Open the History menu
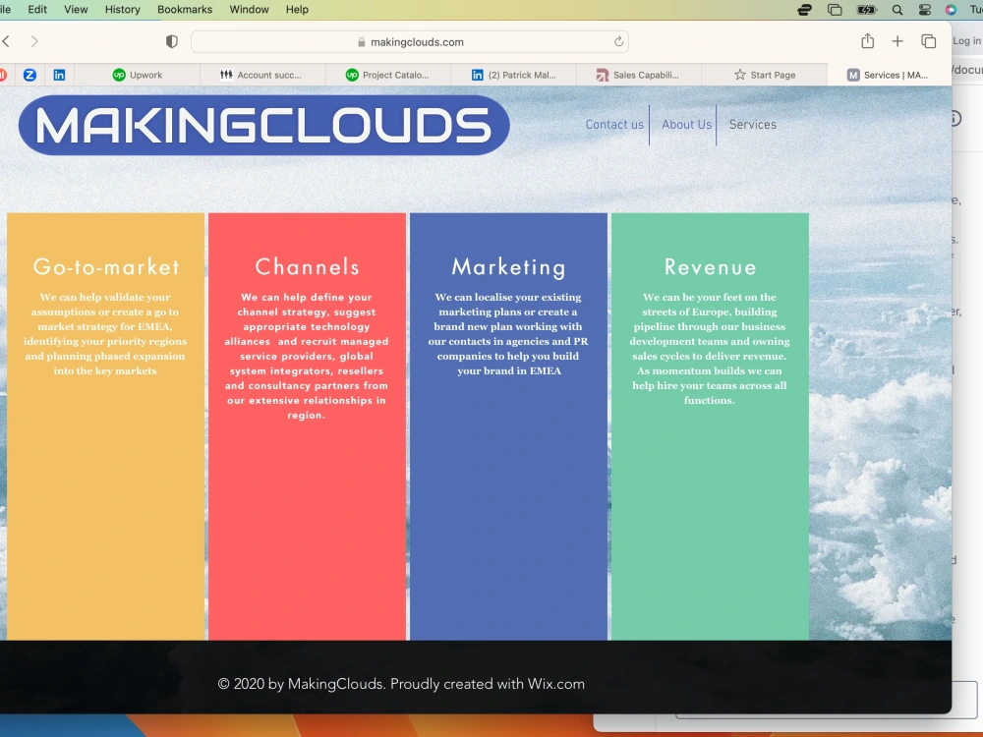Viewport: 983px width, 737px height. [x=122, y=10]
